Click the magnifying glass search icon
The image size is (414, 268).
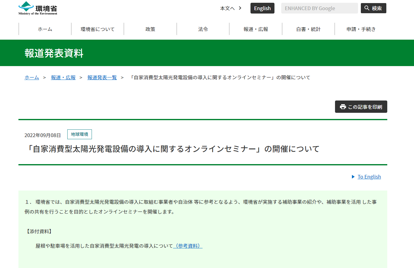[367, 8]
